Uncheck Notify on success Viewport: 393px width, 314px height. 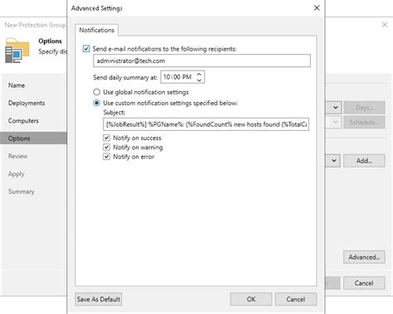107,138
